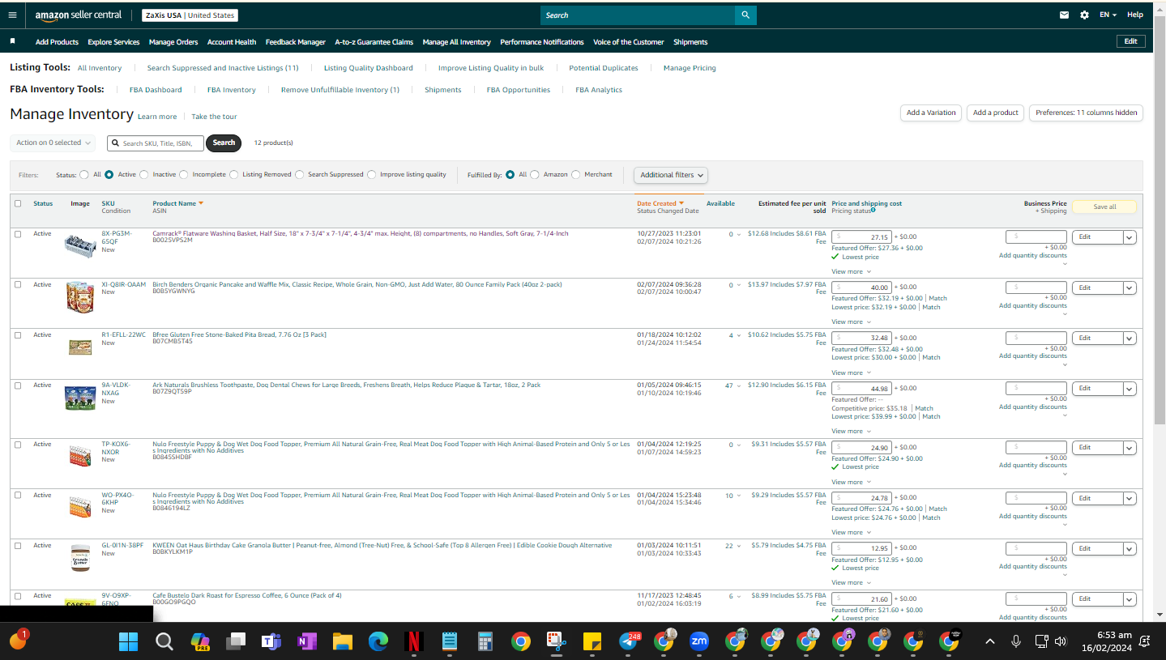This screenshot has height=660, width=1166.
Task: Click the Ark Naturals toothpaste product image
Action: pyautogui.click(x=79, y=398)
